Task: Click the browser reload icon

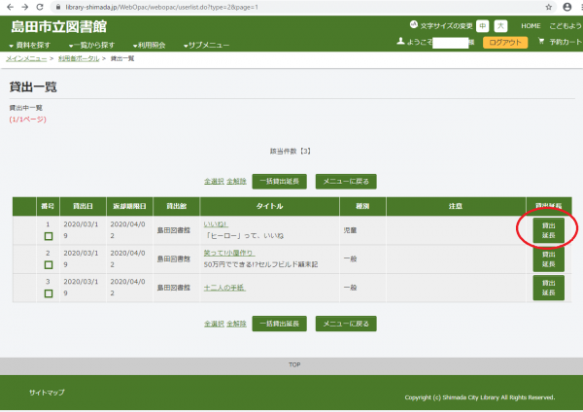Action: click(x=40, y=6)
